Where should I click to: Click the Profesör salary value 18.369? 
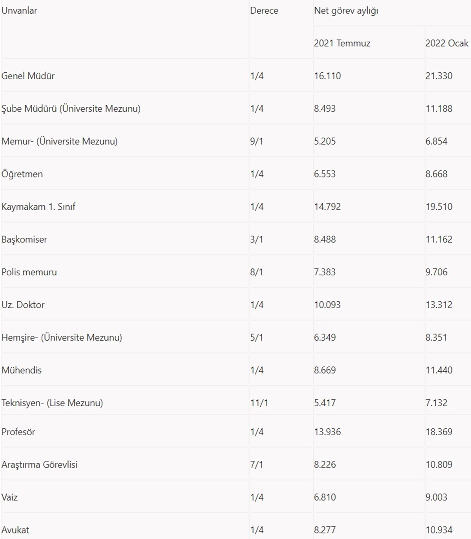point(439,432)
